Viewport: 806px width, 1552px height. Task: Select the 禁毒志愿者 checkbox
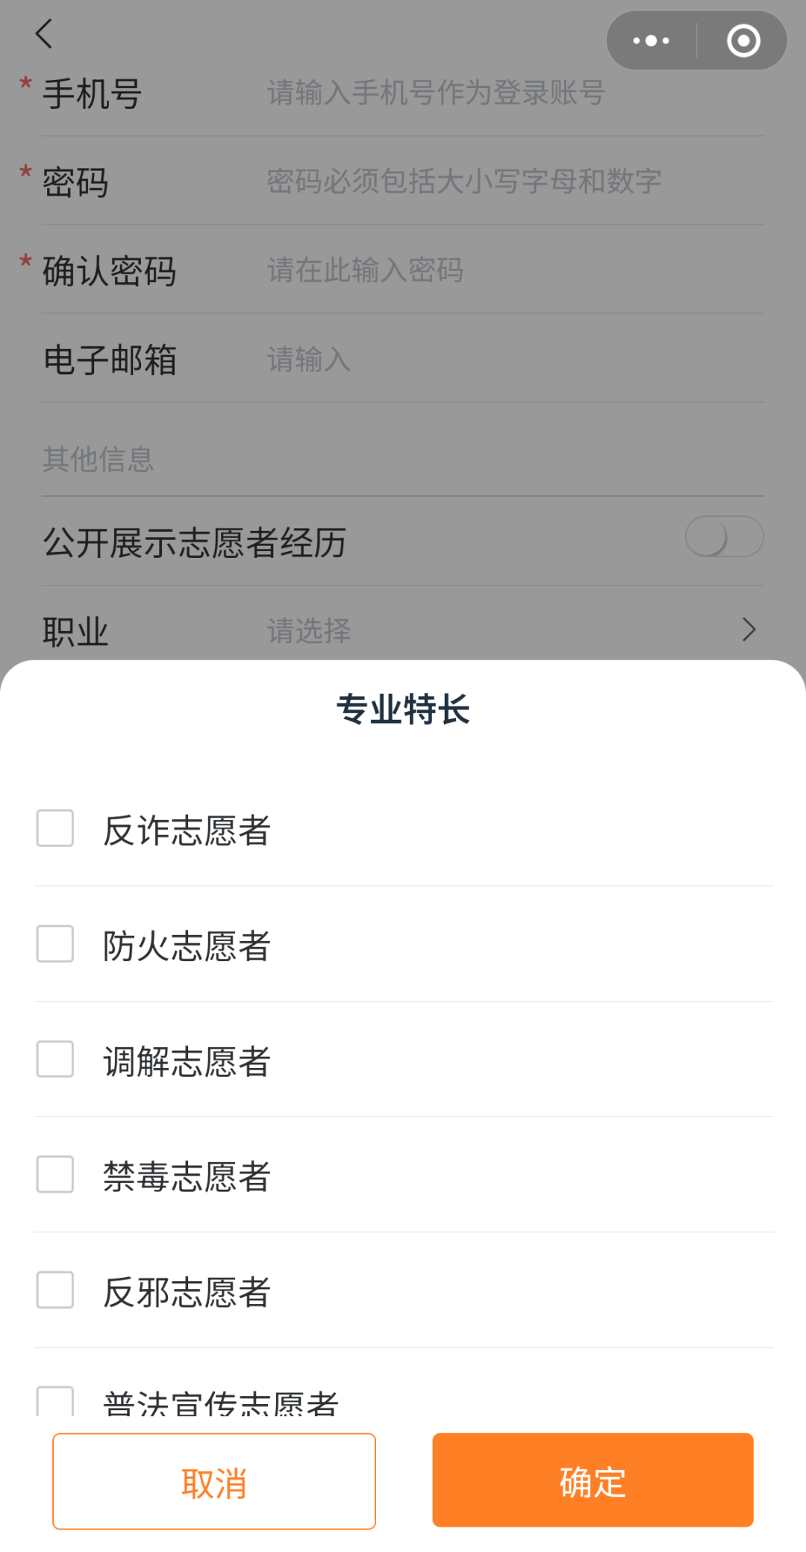click(x=55, y=1175)
